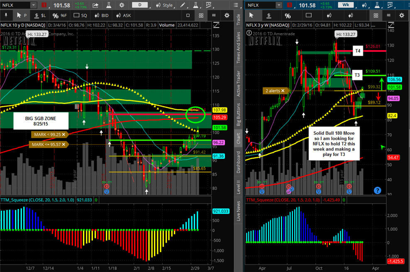Open left pane red symbol link selector
The height and width of the screenshot is (272, 410).
pos(44,5)
